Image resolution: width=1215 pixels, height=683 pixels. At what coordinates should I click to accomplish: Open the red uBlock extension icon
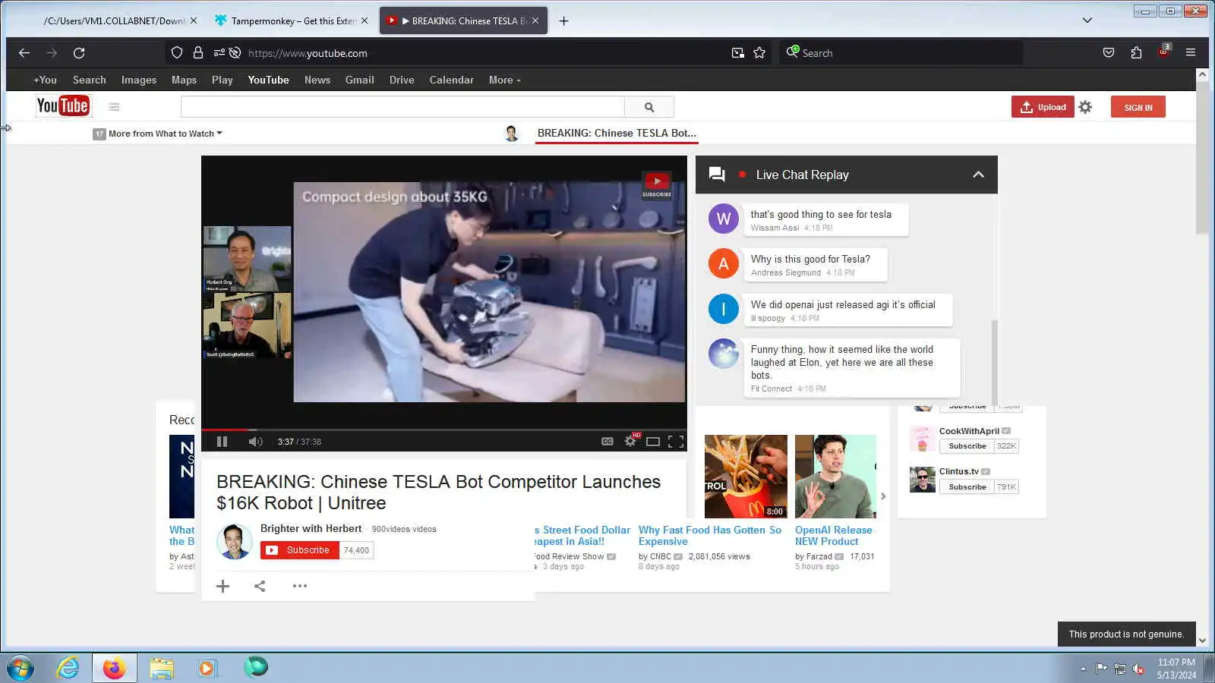pyautogui.click(x=1163, y=52)
